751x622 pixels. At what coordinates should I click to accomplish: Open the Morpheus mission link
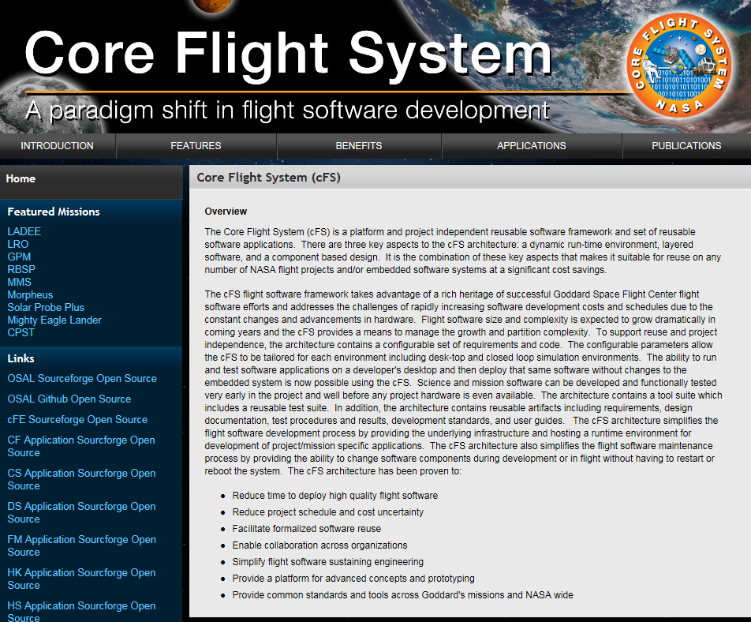click(30, 294)
